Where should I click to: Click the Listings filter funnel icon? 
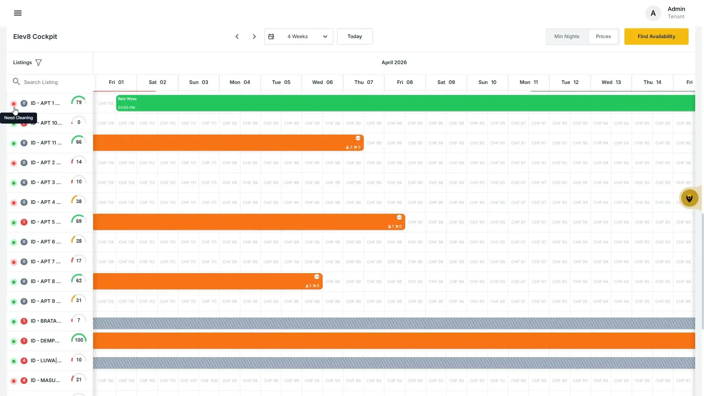(38, 63)
